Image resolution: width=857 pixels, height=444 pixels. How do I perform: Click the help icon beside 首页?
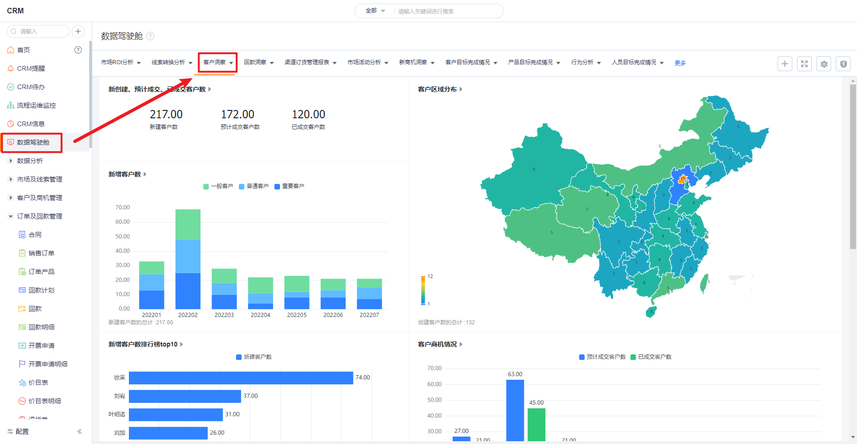[78, 50]
